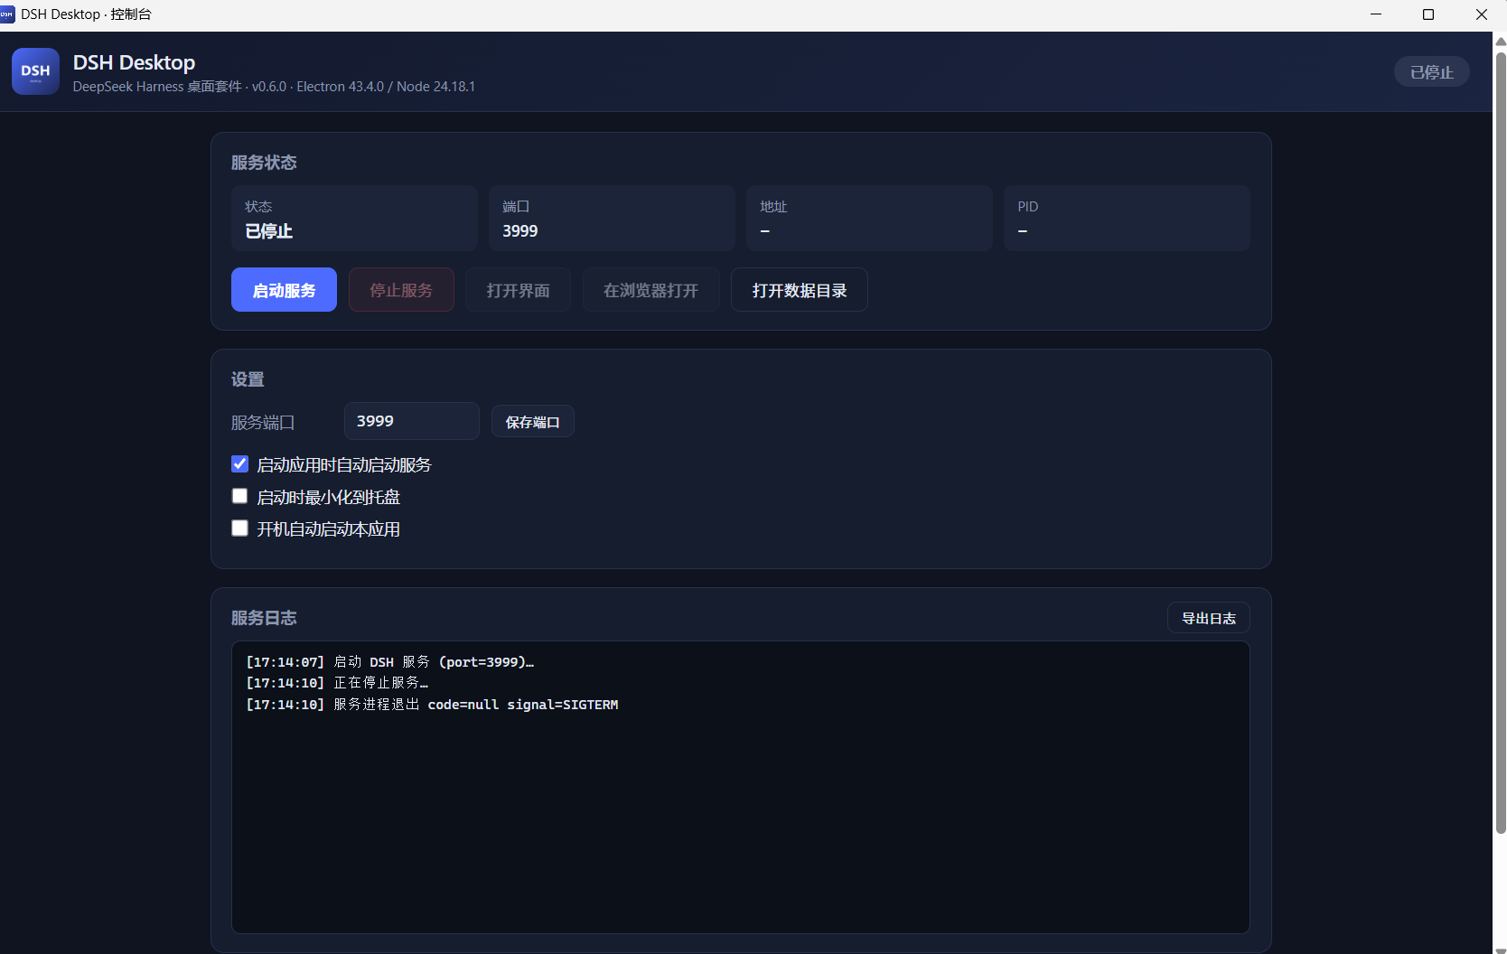1507x954 pixels.
Task: Focus the 服务端口 input field
Action: point(412,421)
